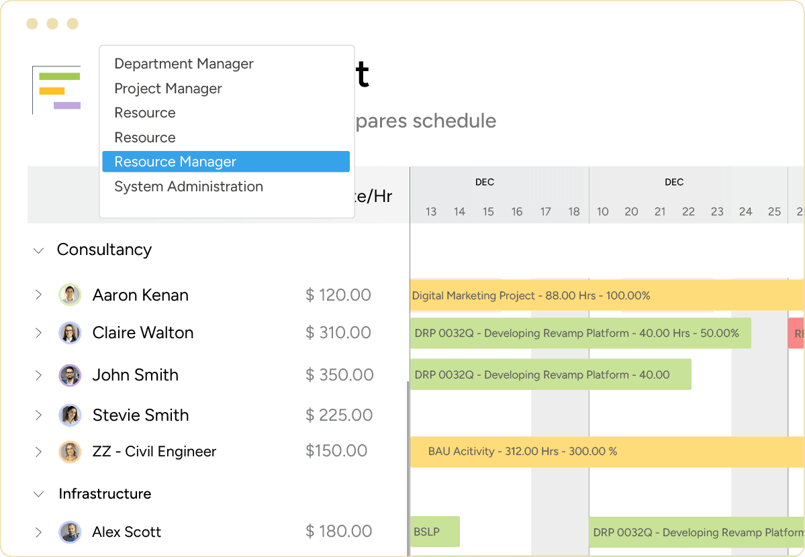The width and height of the screenshot is (805, 557).
Task: Collapse the Infrastructure section
Action: tap(38, 494)
